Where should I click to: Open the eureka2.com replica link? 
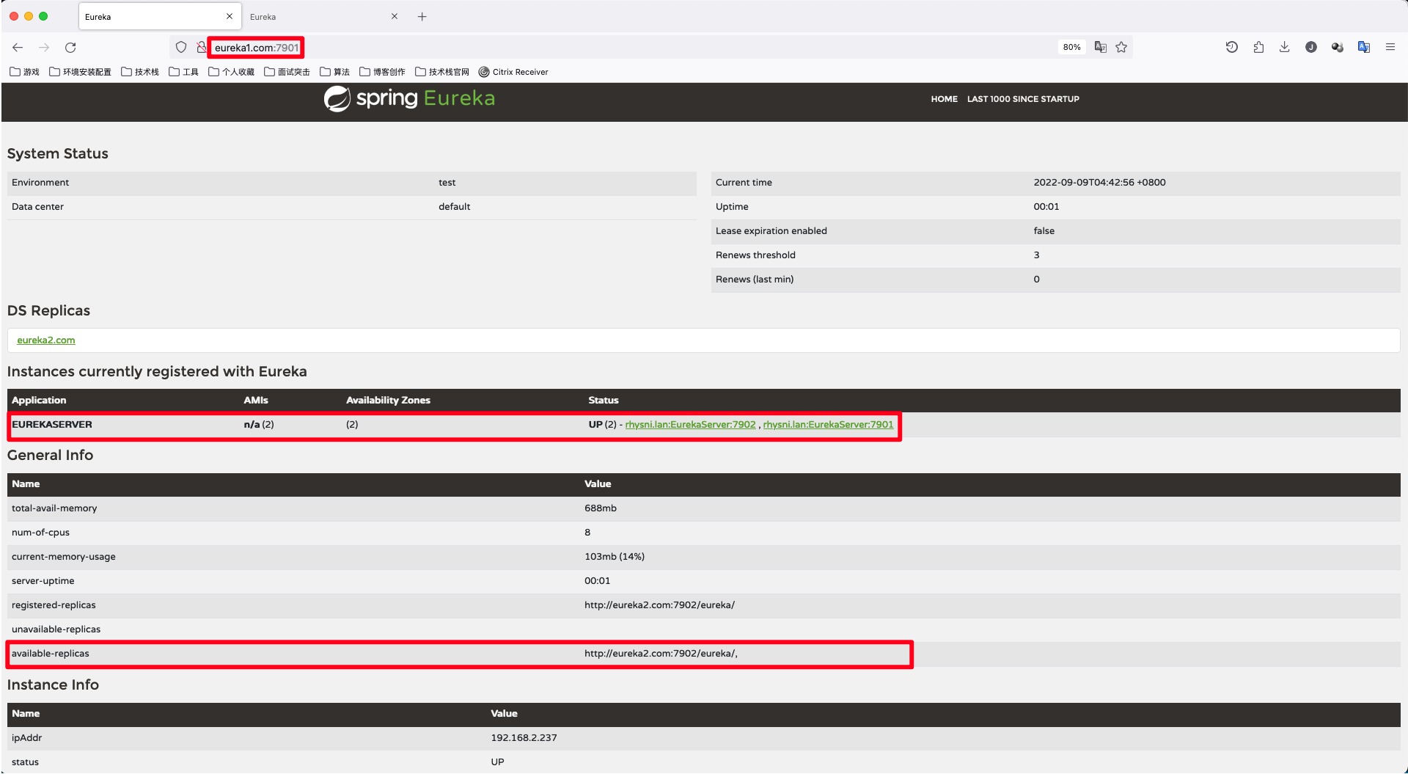[46, 340]
